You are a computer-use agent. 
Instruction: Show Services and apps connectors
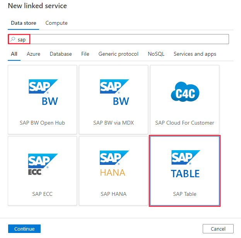[x=195, y=54]
